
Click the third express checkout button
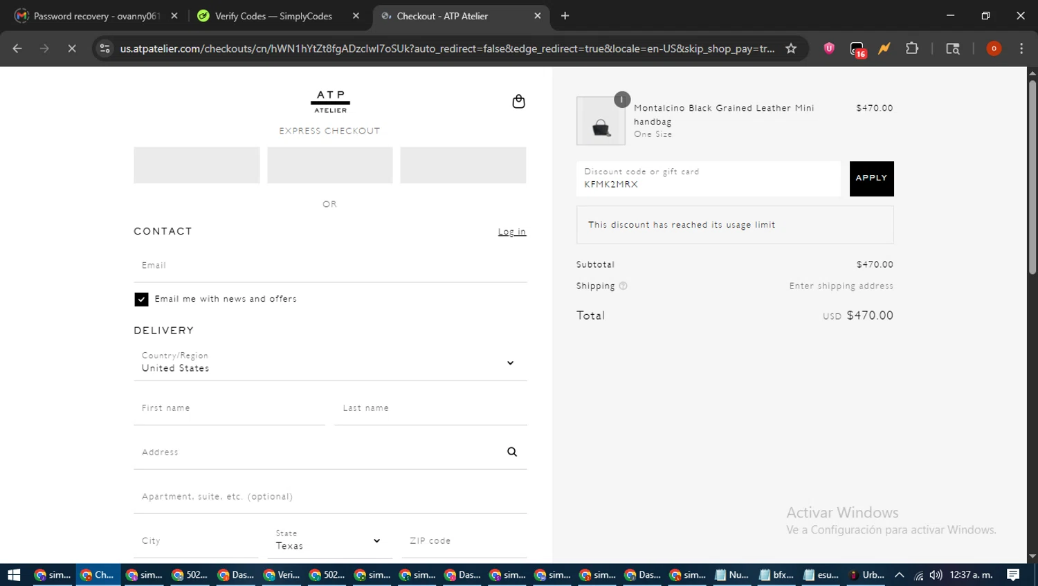[x=463, y=165]
